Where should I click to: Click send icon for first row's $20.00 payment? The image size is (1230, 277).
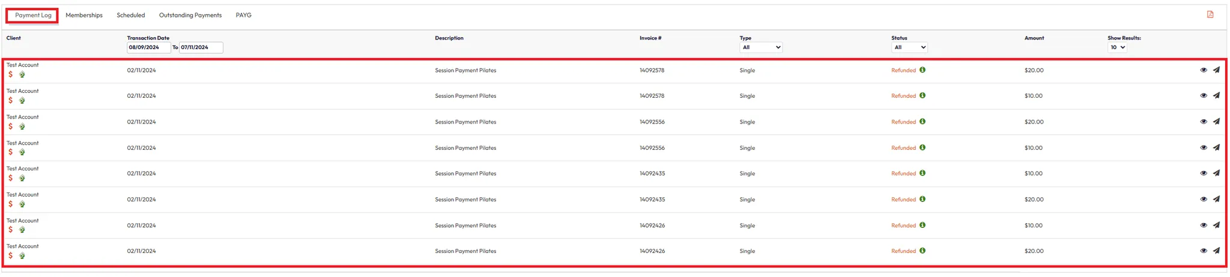[1216, 70]
